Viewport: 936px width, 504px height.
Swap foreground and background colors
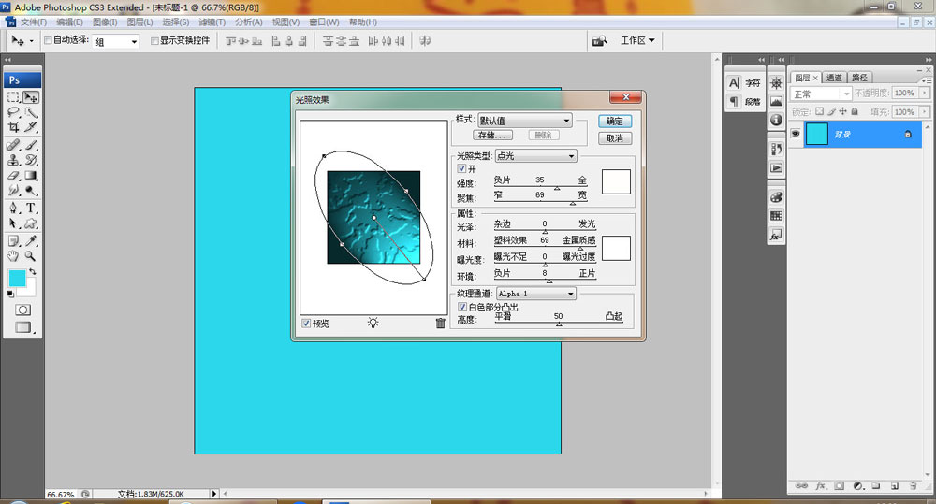[33, 271]
